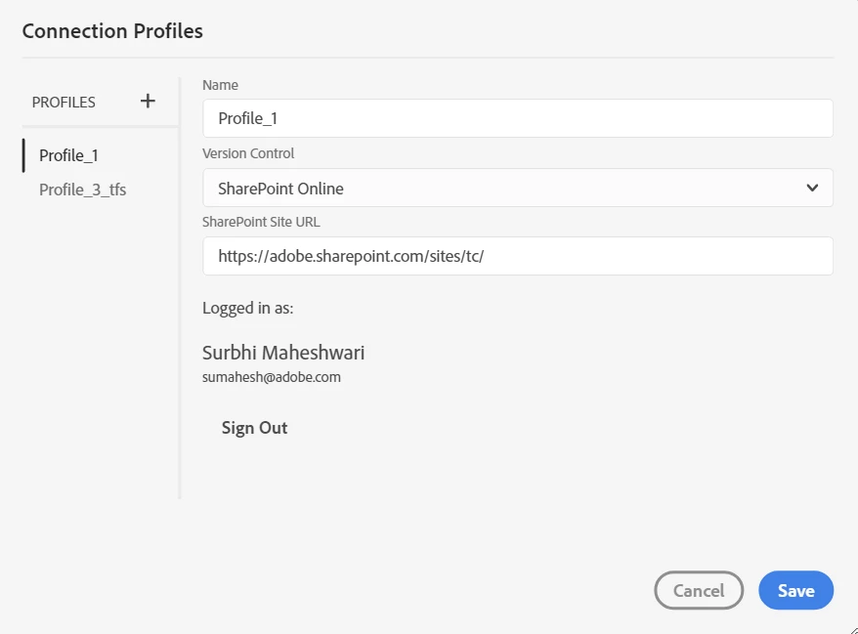Click the PROFILES list header
Image resolution: width=858 pixels, height=634 pixels.
pyautogui.click(x=64, y=102)
